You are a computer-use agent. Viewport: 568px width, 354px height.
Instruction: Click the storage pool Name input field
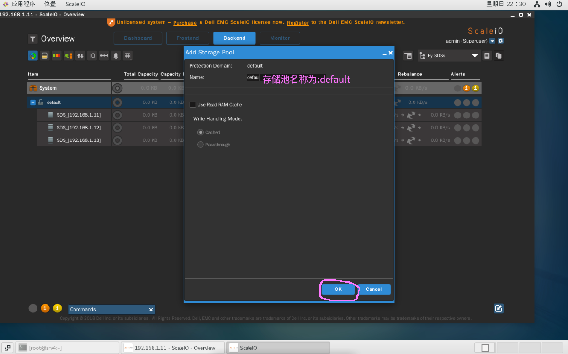pos(286,78)
